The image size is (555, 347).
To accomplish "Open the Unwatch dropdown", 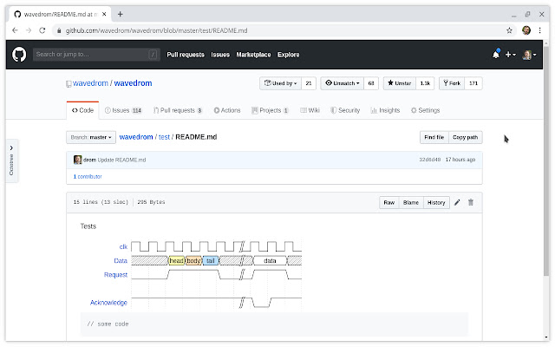I will click(342, 83).
